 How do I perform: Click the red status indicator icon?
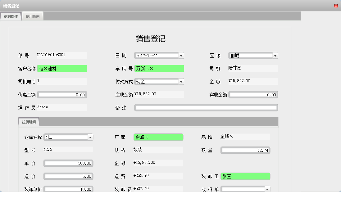coord(335,6)
